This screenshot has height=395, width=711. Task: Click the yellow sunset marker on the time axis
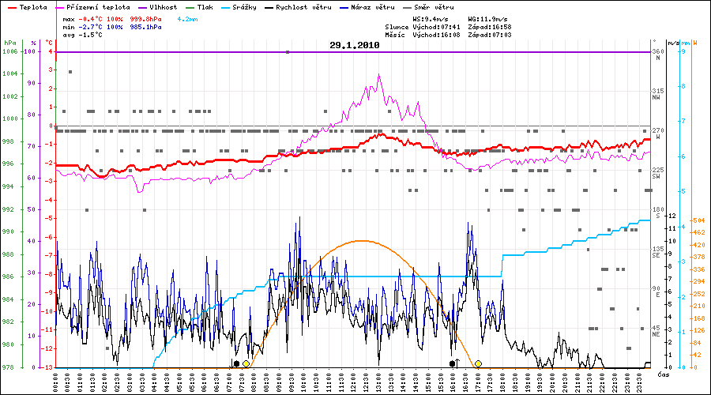(478, 363)
